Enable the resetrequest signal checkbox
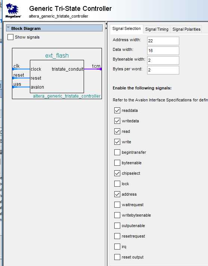Viewport: 208px width, 266px height. point(117,236)
